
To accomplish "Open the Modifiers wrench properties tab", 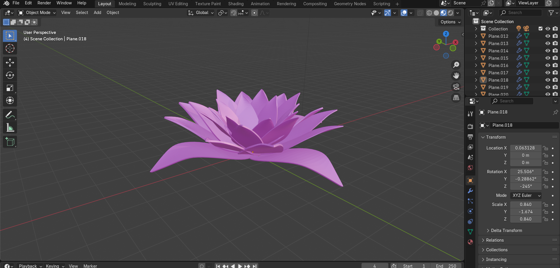I will 470,191.
